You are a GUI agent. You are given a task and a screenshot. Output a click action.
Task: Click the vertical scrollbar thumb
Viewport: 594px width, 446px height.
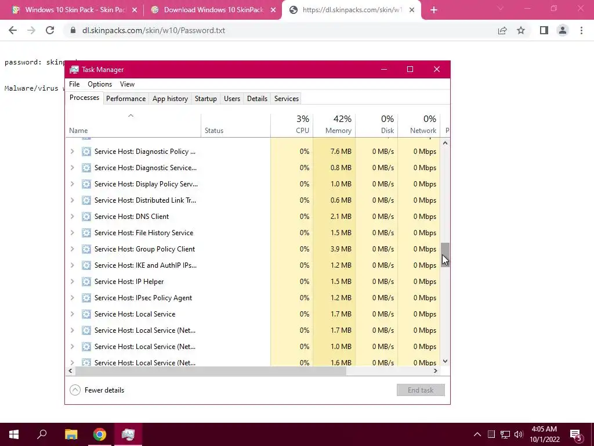(445, 255)
